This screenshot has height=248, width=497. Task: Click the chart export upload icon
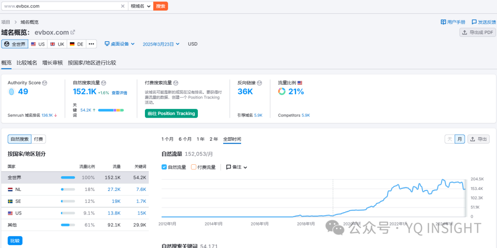coord(473,139)
